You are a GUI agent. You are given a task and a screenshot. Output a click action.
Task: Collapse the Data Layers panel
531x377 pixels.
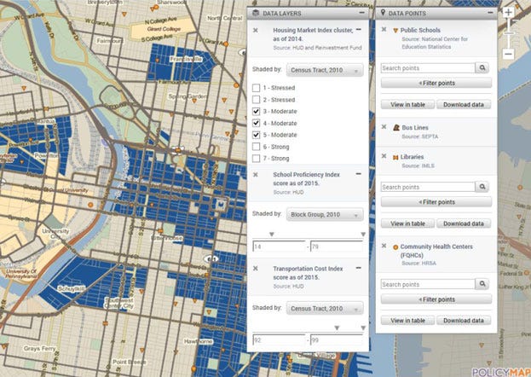[361, 13]
